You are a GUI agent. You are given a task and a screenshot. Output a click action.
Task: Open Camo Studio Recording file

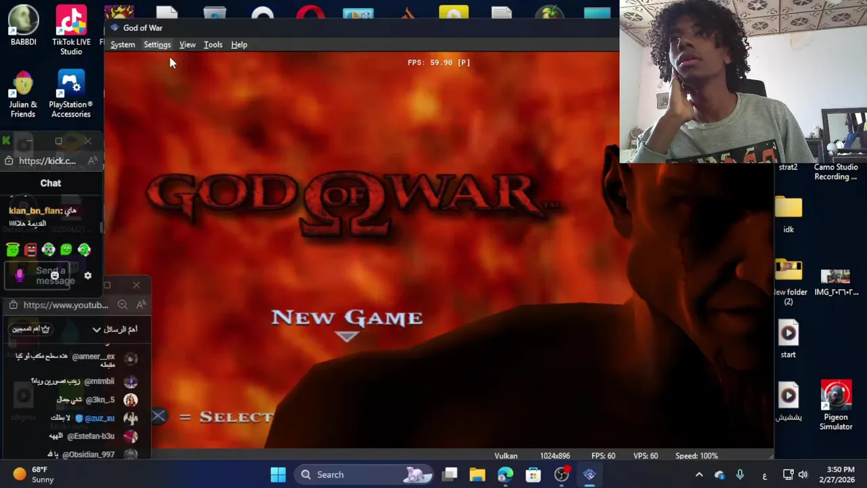[x=836, y=171]
